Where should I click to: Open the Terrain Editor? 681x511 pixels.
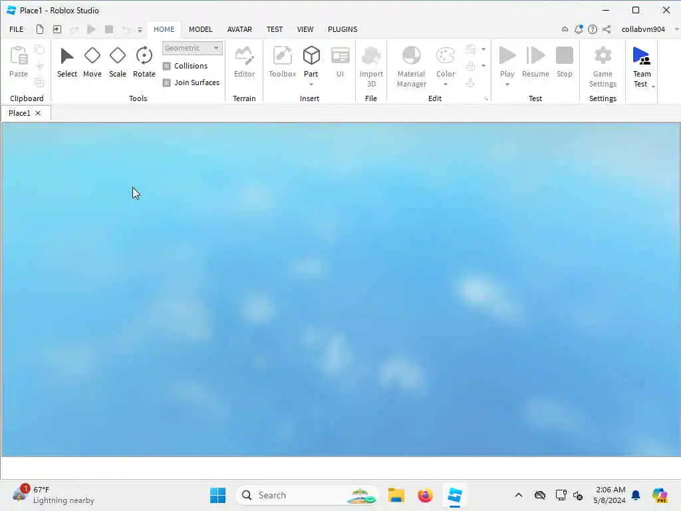[244, 63]
